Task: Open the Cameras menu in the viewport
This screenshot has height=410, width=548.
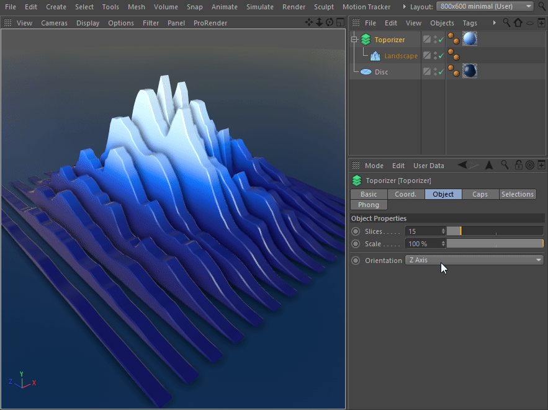Action: [54, 23]
